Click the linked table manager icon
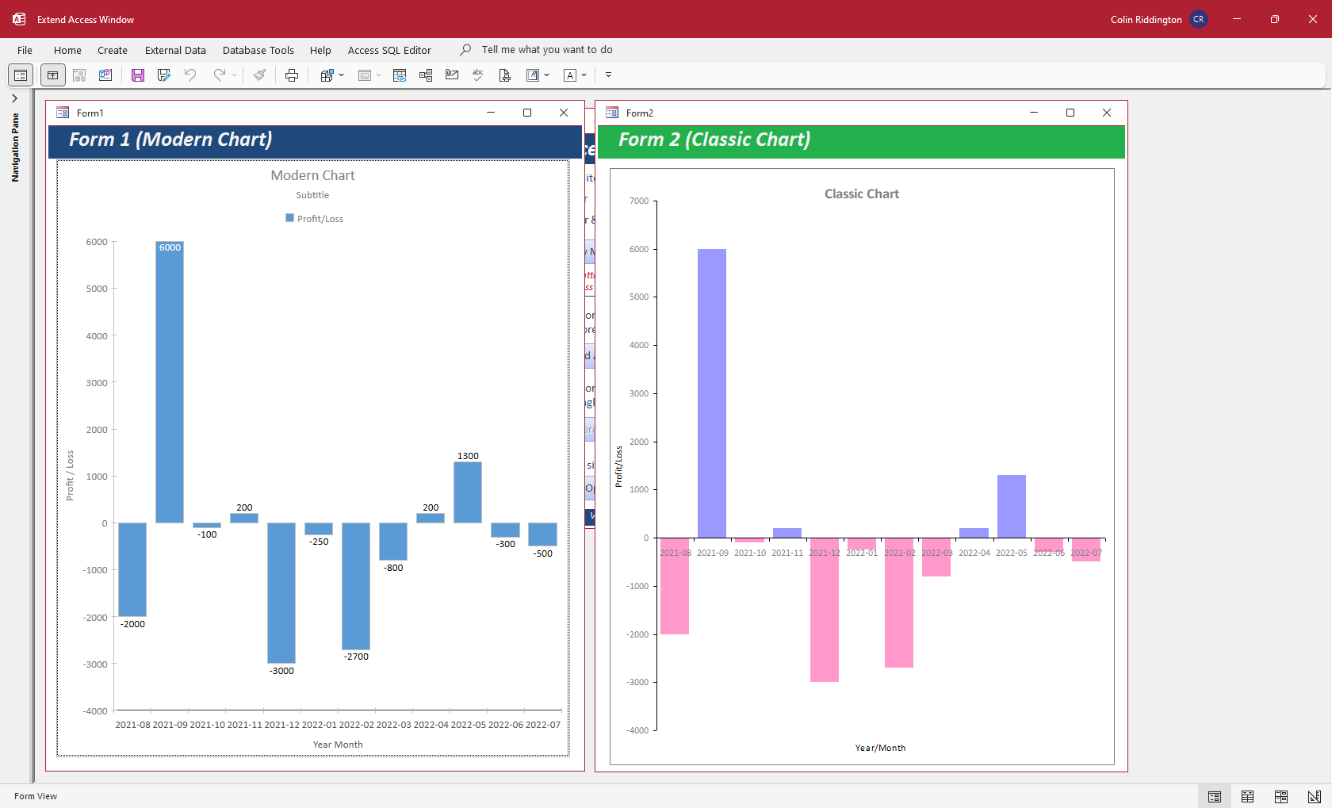Screen dimensions: 1332x808 400,75
